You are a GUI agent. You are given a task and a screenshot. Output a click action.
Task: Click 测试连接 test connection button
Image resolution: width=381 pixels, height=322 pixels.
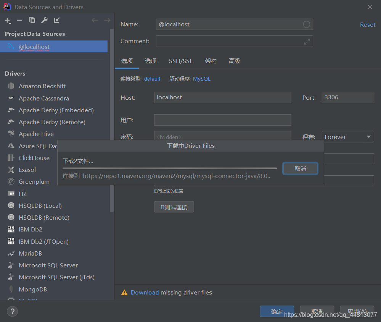(174, 207)
